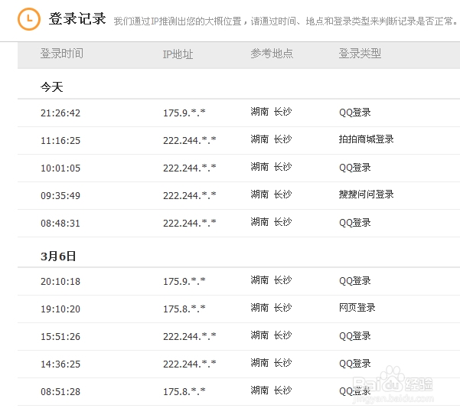Click QQ登录 in the 14:36:25 row
The image size is (460, 415).
click(355, 364)
